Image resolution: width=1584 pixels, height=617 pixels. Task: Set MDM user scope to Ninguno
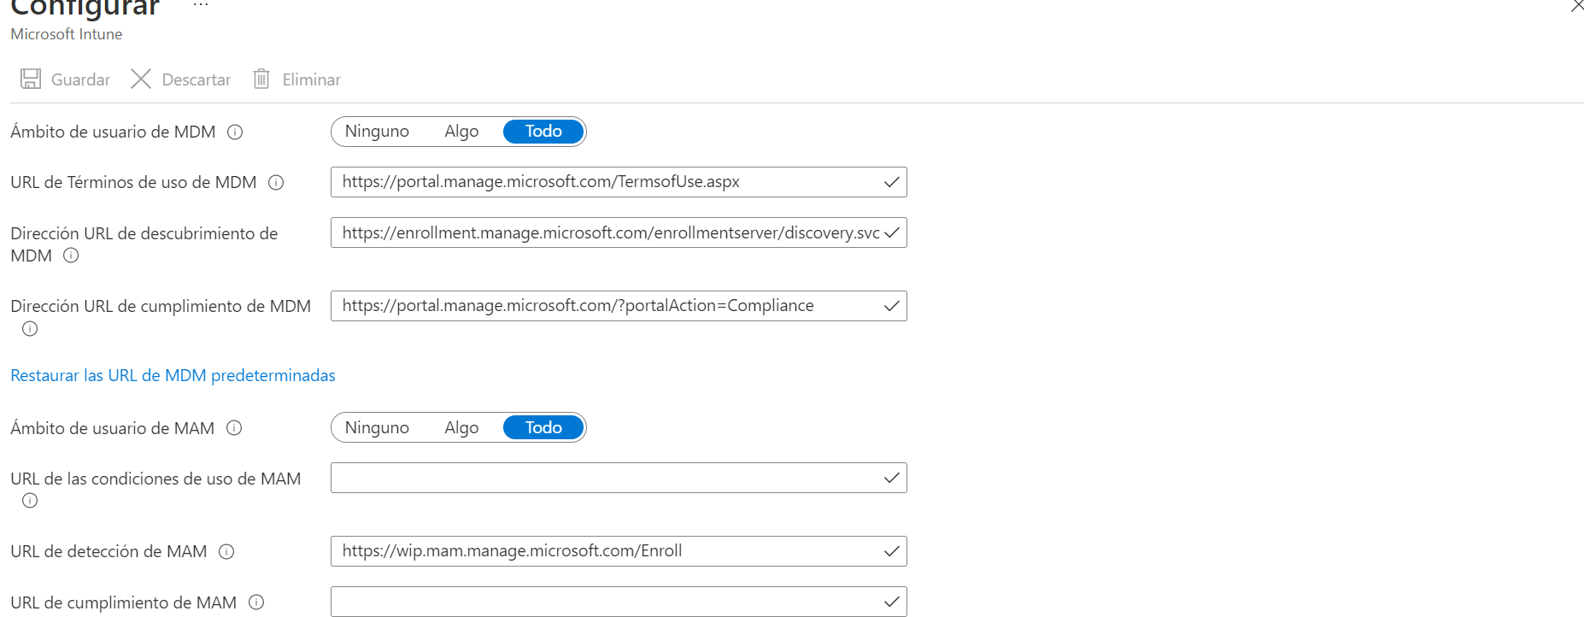(377, 132)
